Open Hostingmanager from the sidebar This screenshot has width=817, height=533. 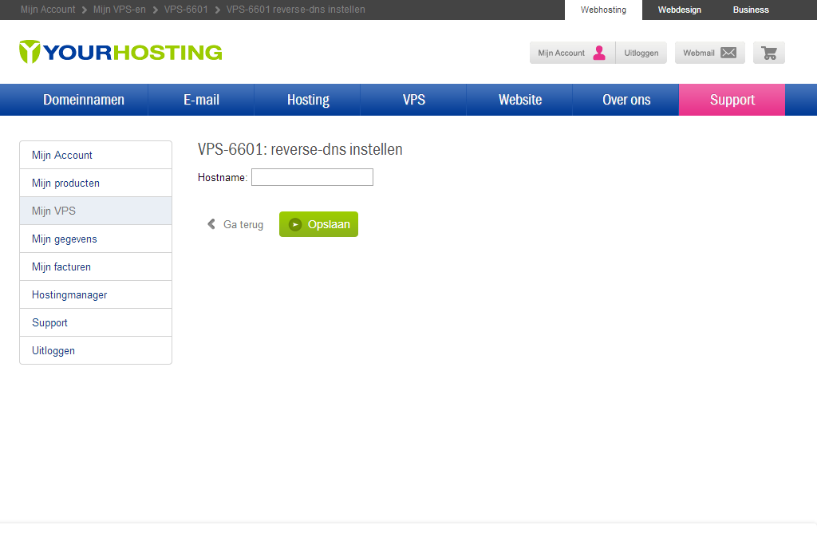tap(69, 294)
